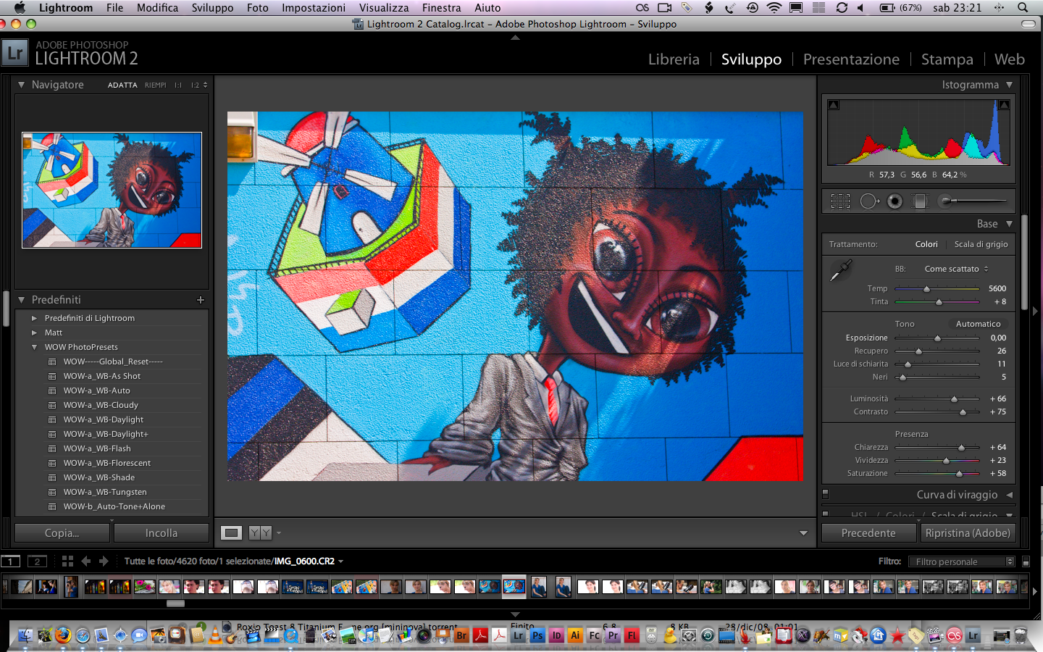Collapse the Istogramma panel

1009,85
